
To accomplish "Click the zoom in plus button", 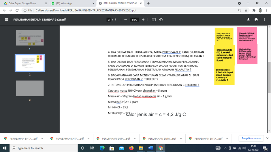I will [x=143, y=20].
